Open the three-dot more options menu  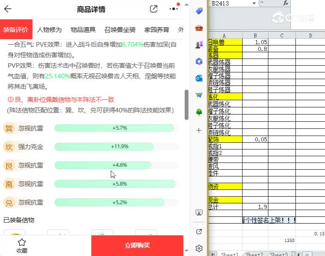173,9
